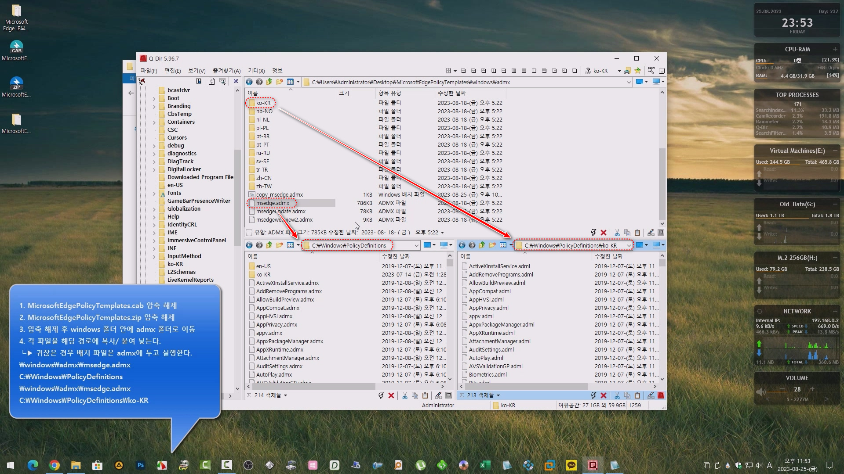Open the PolicyDefinitions address dropdown
This screenshot has width=844, height=474.
416,245
